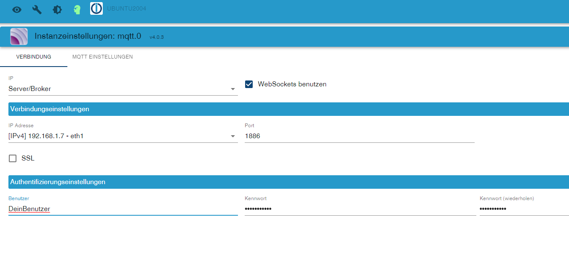Click into the Port field showing 1886
The height and width of the screenshot is (265, 569).
[x=359, y=136]
